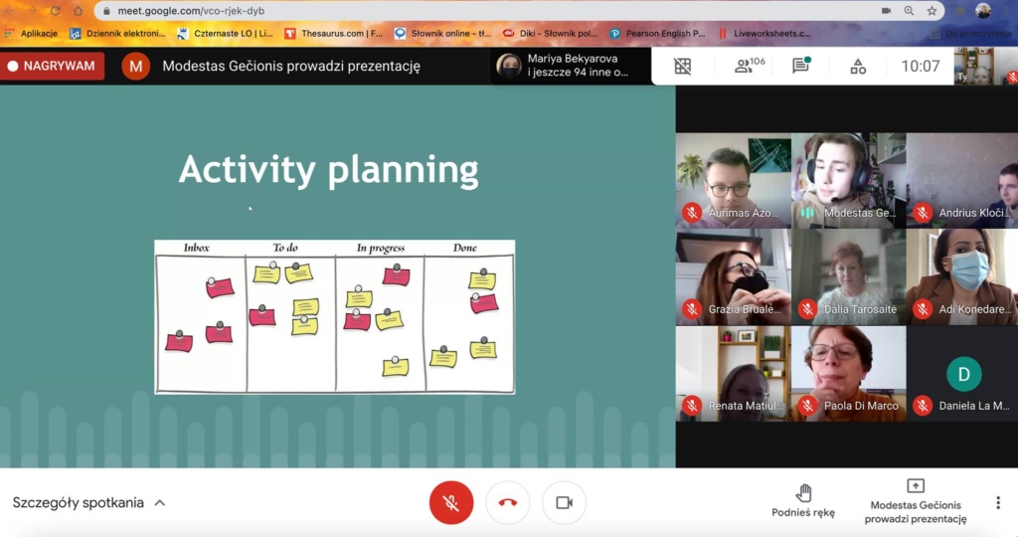Bookmark this page with the star icon
The width and height of the screenshot is (1018, 537).
[x=933, y=11]
